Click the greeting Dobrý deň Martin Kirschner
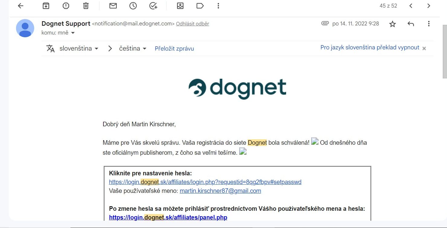The height and width of the screenshot is (228, 447). coord(139,124)
